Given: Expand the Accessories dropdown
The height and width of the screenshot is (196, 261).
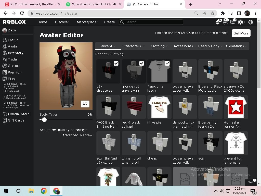Looking at the screenshot, I should 184,46.
